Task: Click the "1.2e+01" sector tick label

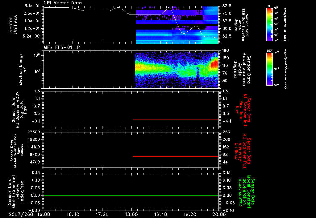Action: [32, 29]
